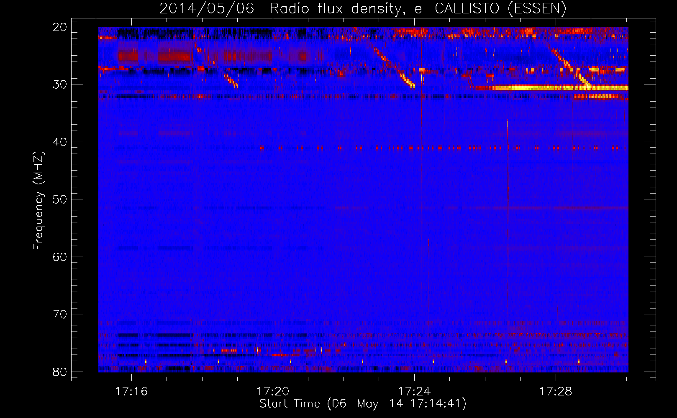
Task: Click the 17:24 time tick label
Action: 414,392
